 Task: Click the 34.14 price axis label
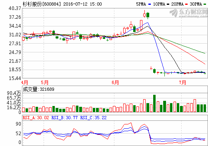[x=15, y=26]
